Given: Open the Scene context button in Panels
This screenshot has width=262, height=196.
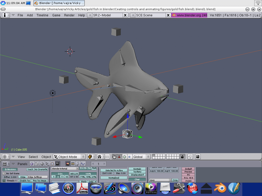Looking at the screenshot, I should pyautogui.click(x=58, y=164).
